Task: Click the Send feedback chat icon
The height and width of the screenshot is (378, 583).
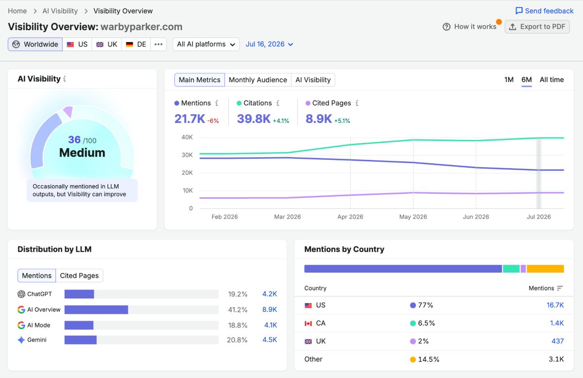Action: pyautogui.click(x=519, y=11)
